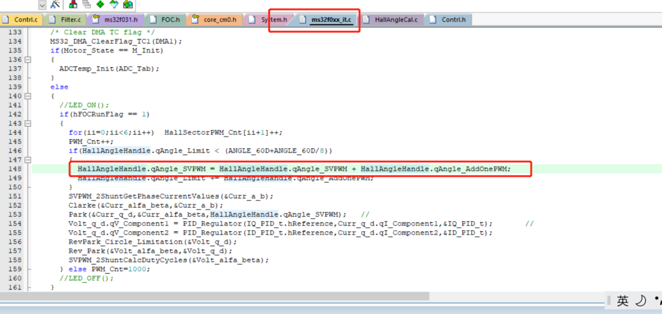Image resolution: width=662 pixels, height=314 pixels.
Task: Click the 'qAngle_AddOnePWM;' assignment on line 148
Action: click(294, 169)
